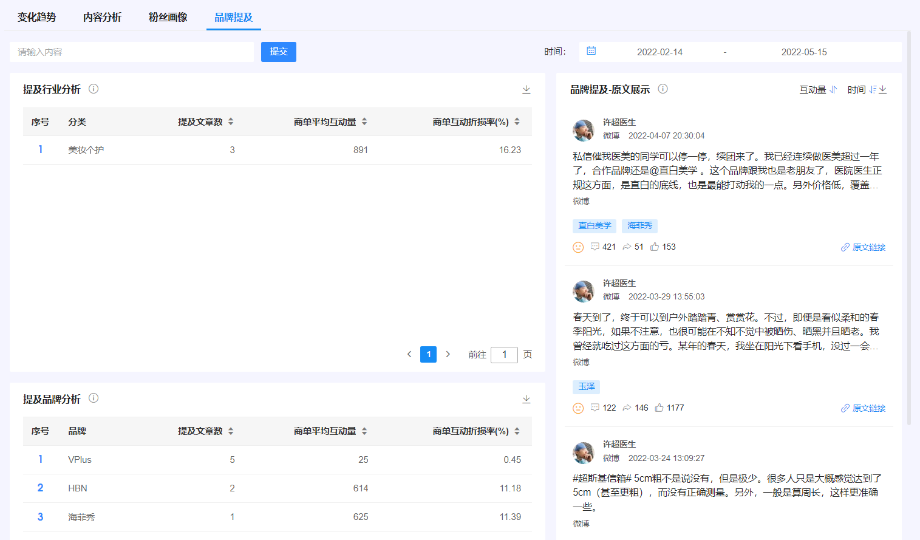Click share icon showing 146

tap(627, 408)
